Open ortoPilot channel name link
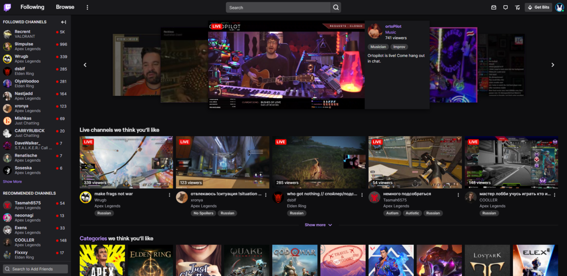 (x=393, y=26)
